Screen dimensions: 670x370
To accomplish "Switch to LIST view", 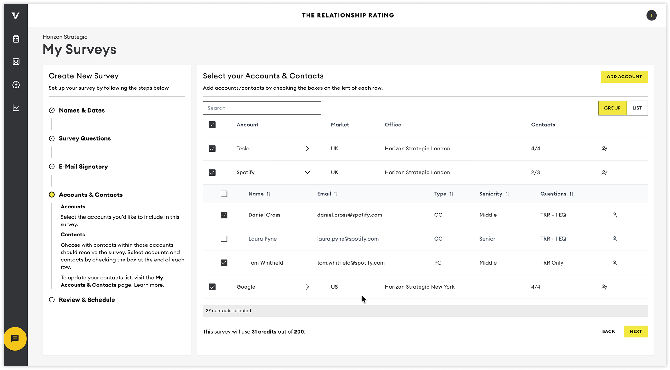I will (x=637, y=108).
